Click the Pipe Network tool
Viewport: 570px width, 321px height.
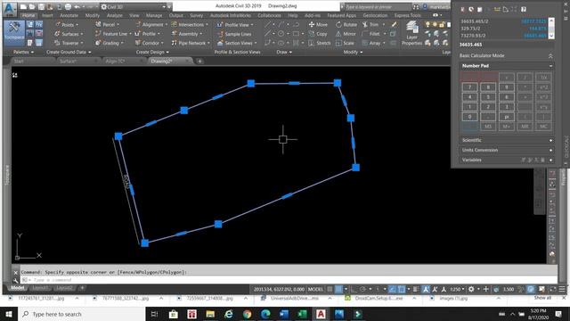tap(191, 43)
